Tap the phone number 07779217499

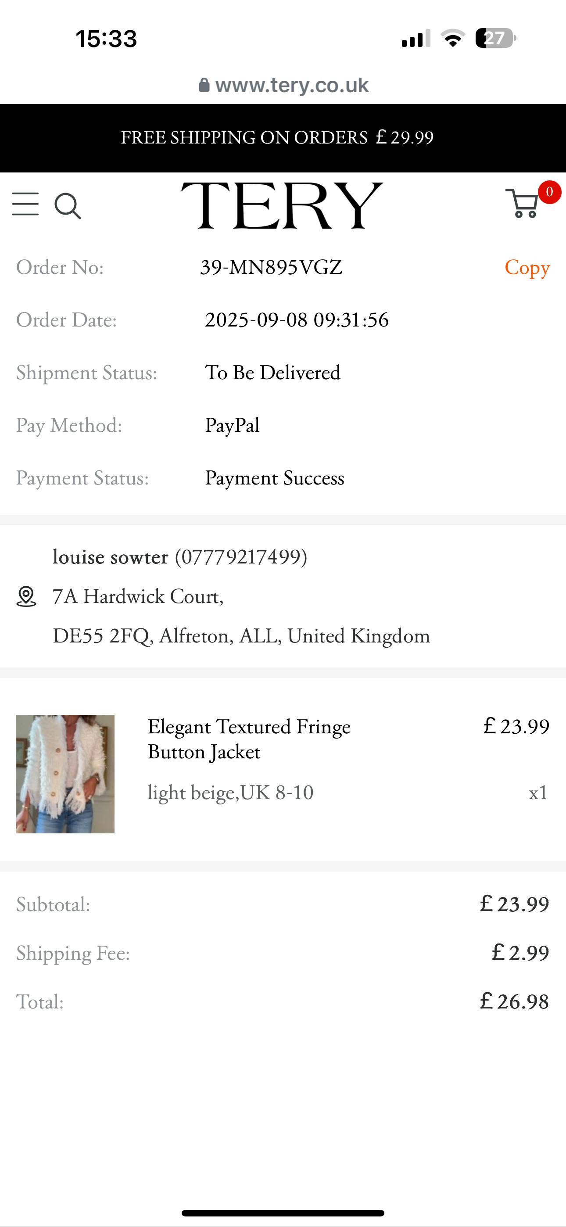click(x=241, y=557)
